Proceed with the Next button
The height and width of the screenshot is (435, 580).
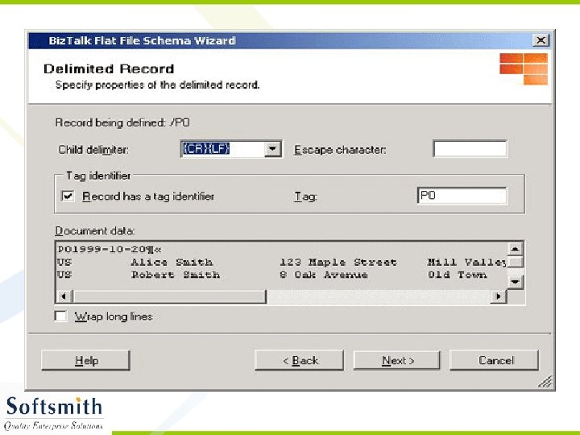397,360
